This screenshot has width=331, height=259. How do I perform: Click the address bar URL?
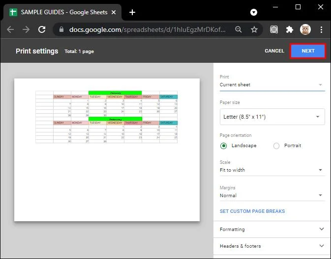coord(148,29)
